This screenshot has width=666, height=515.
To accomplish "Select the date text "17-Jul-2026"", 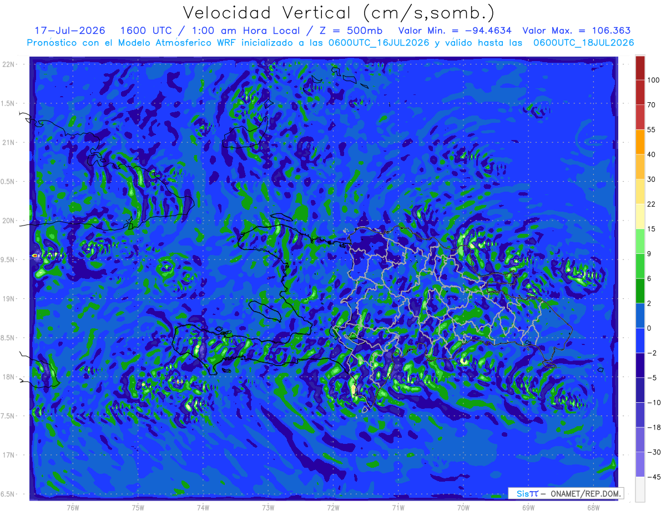I will click(69, 31).
